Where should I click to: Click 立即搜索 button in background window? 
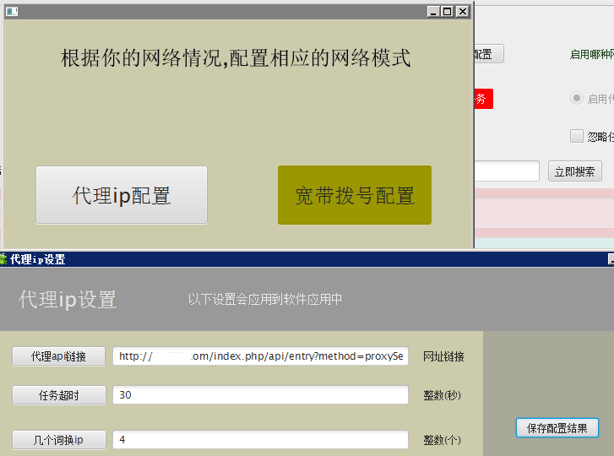574,171
